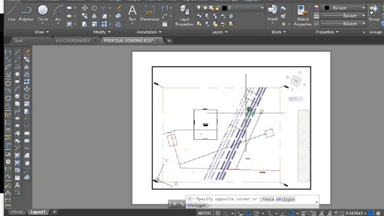Choose the WPolygon command option
384x216 pixels.
click(x=286, y=199)
